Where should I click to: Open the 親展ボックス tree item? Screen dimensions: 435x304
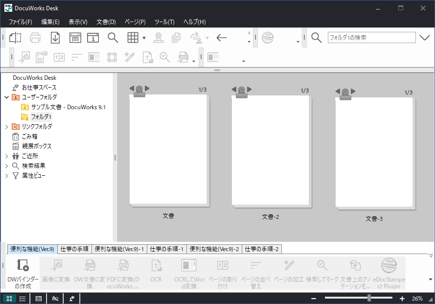[37, 146]
